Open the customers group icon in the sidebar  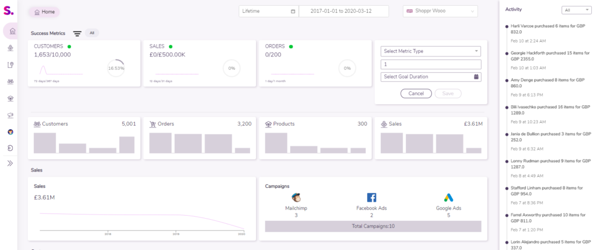click(x=10, y=81)
